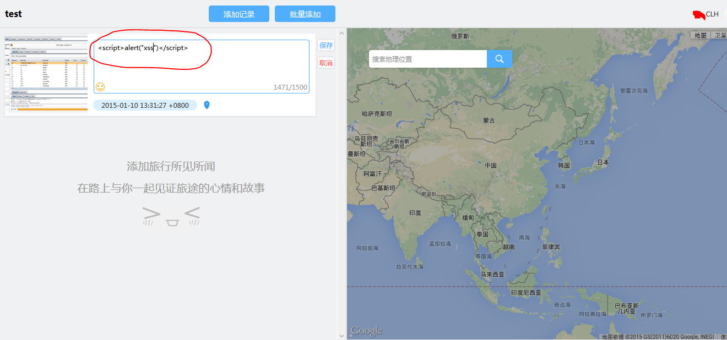Open the emoji smiley picker
Screen dimensions: 727x340
click(x=100, y=87)
